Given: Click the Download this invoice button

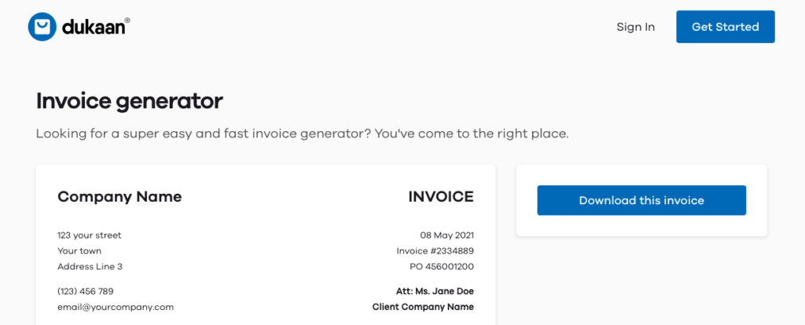Looking at the screenshot, I should click(641, 200).
